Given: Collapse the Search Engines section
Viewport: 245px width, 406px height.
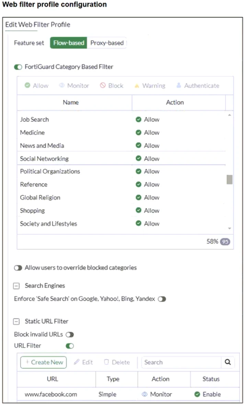Looking at the screenshot, I should (16, 286).
